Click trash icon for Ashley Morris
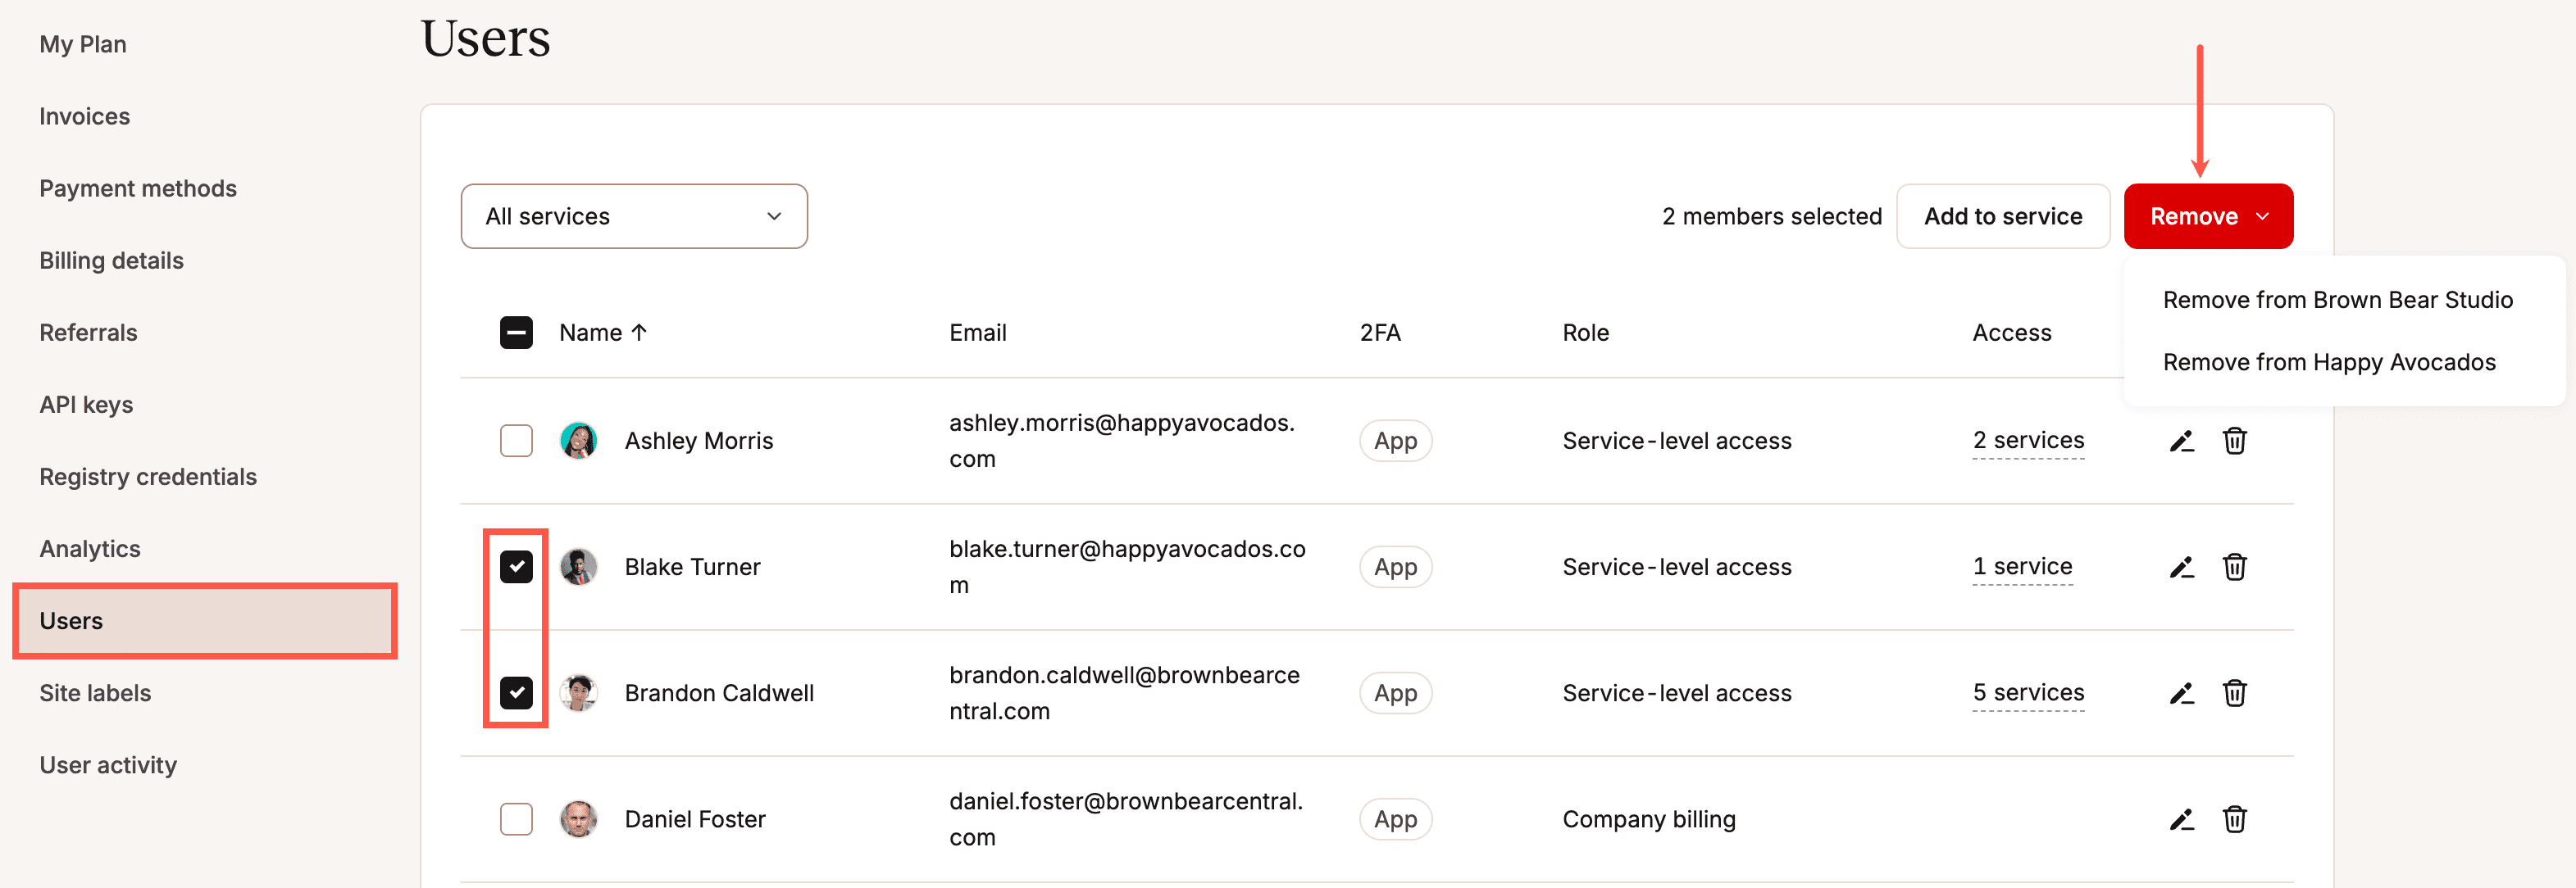Viewport: 2576px width, 888px height. tap(2234, 441)
